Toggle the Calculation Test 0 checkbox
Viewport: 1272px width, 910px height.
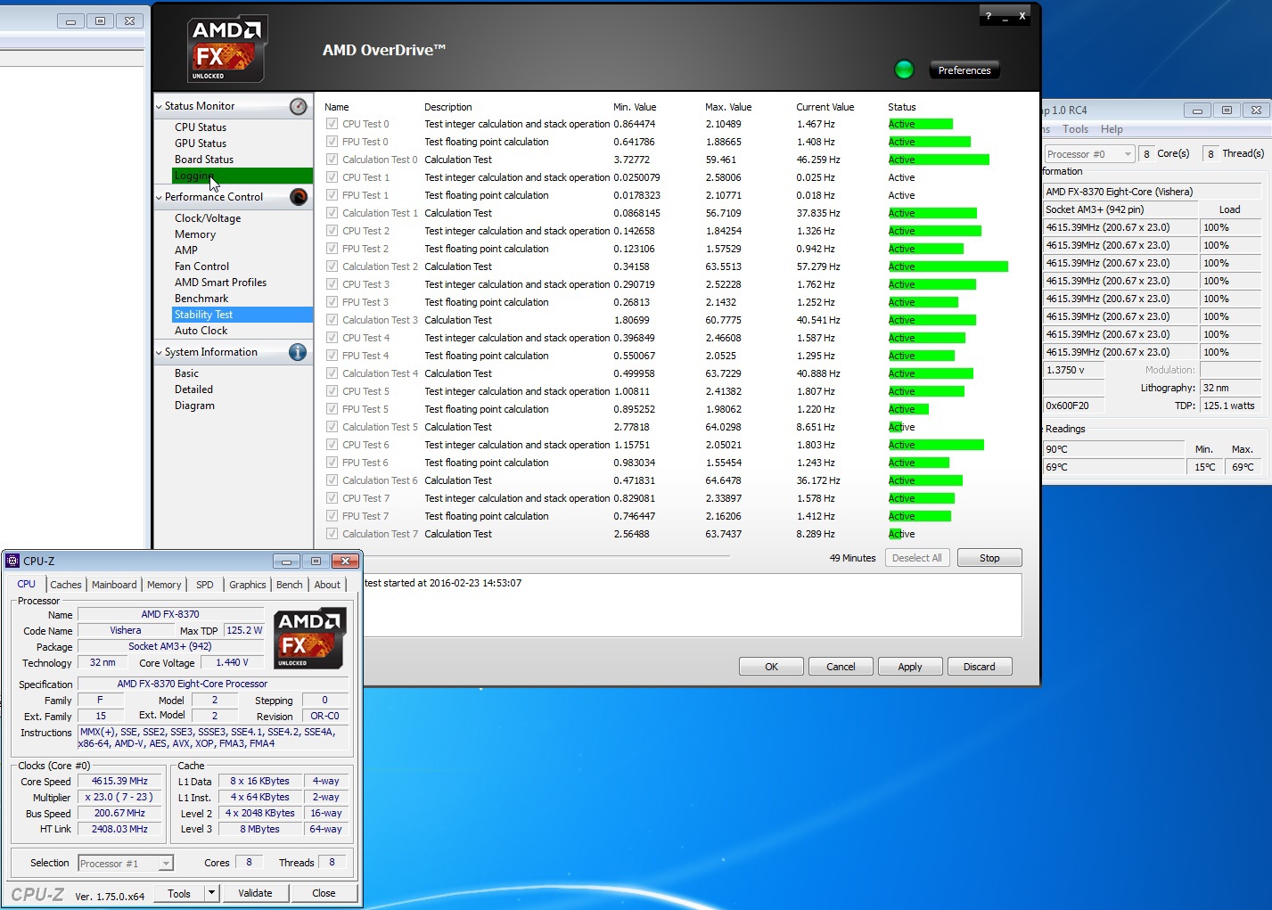tap(332, 160)
